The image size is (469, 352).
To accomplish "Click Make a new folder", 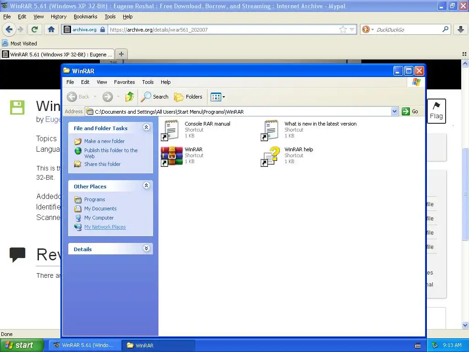I will click(104, 141).
